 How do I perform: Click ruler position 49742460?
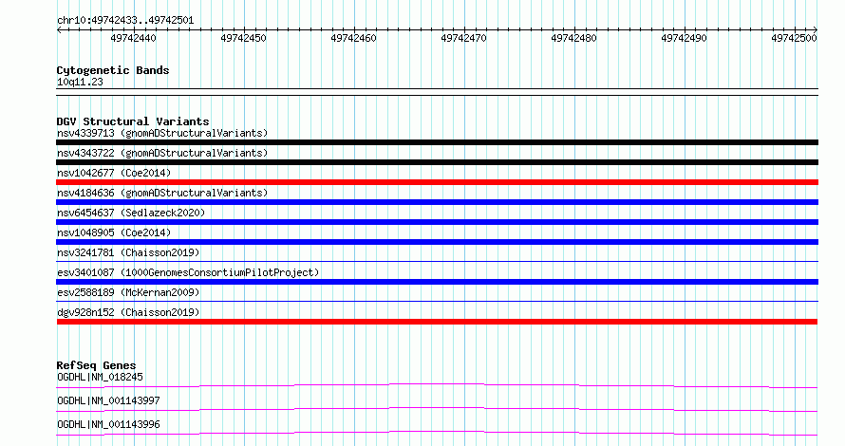(353, 38)
